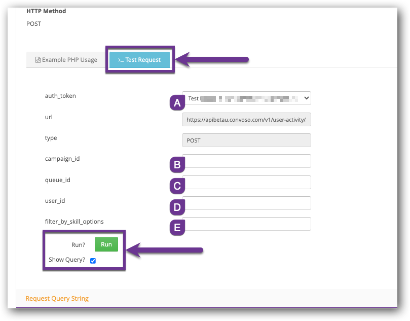This screenshot has width=410, height=321.
Task: Click the Request Query String heading
Action: pyautogui.click(x=57, y=299)
